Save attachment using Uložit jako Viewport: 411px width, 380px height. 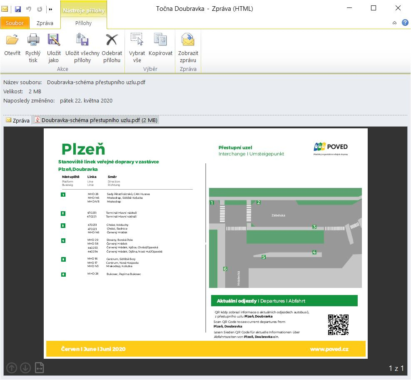(x=54, y=48)
